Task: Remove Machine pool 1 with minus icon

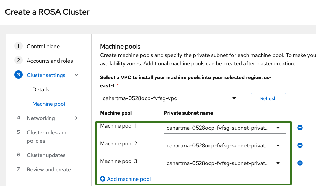Action: coord(300,128)
